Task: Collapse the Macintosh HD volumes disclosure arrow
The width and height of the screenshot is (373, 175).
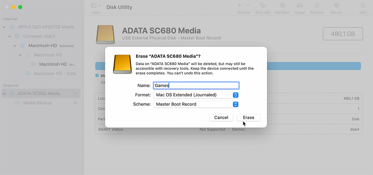Action: 15,46
